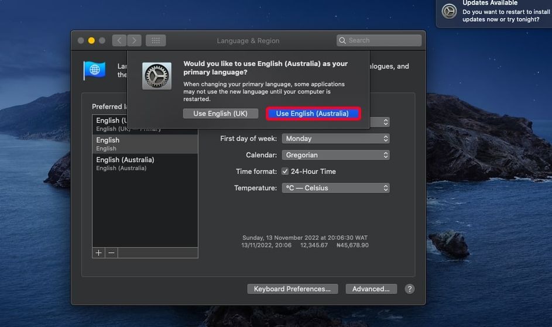Open the First day of week dropdown

pyautogui.click(x=335, y=139)
